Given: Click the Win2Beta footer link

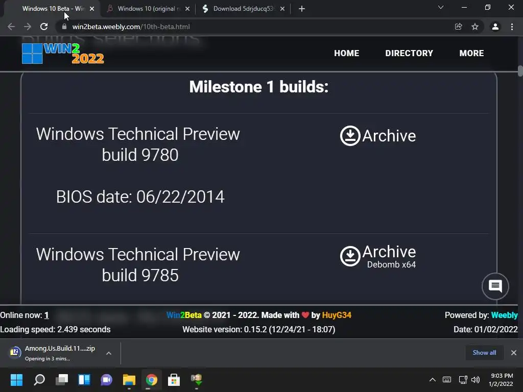Looking at the screenshot, I should [x=184, y=315].
